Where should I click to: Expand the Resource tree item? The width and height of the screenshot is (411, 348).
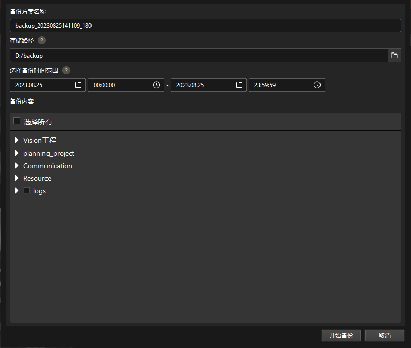(17, 178)
